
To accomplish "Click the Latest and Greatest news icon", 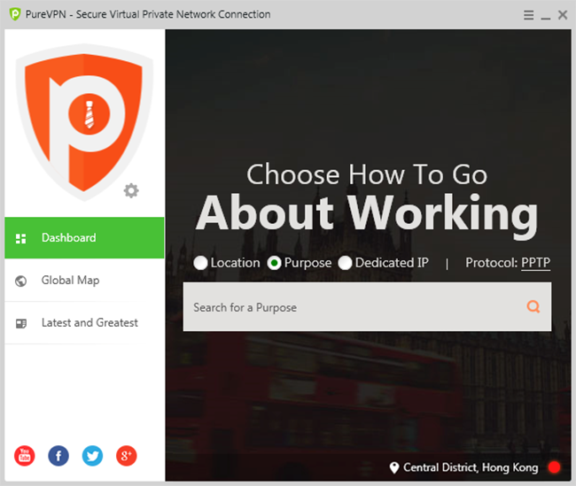I will point(21,323).
